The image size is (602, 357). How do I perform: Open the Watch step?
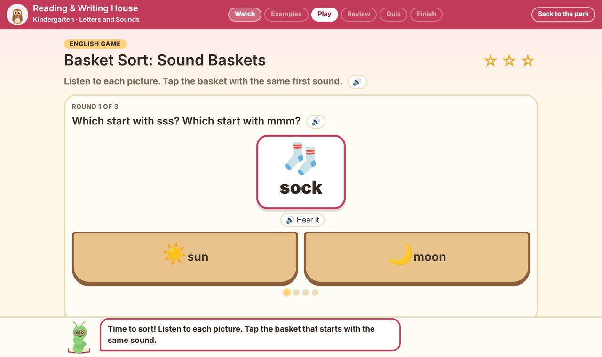coord(245,14)
